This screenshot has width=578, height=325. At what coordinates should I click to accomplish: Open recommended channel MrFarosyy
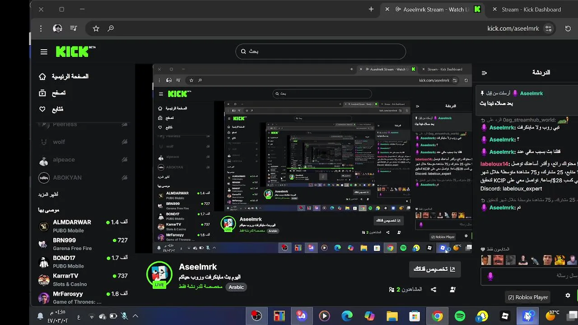[83, 297]
